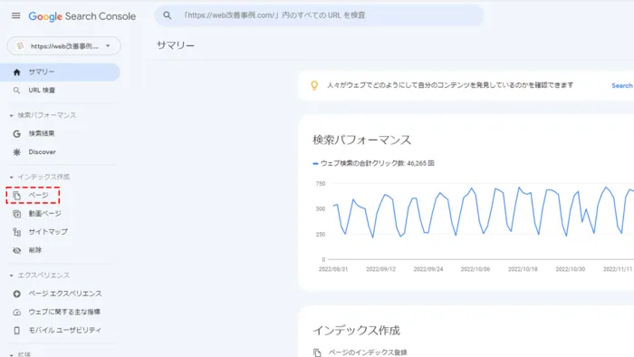Click the モバイル ユーザビリティ phone icon
634x357 pixels.
pyautogui.click(x=16, y=331)
